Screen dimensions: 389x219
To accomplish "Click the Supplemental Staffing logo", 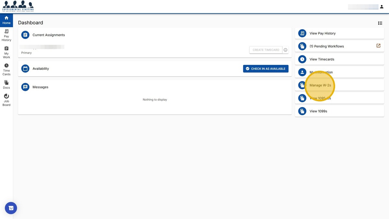I will [18, 6].
